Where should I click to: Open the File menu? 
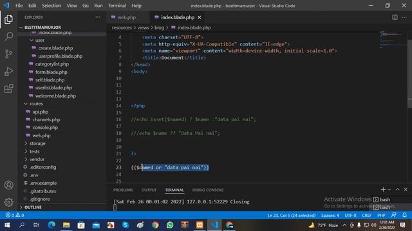(x=19, y=6)
